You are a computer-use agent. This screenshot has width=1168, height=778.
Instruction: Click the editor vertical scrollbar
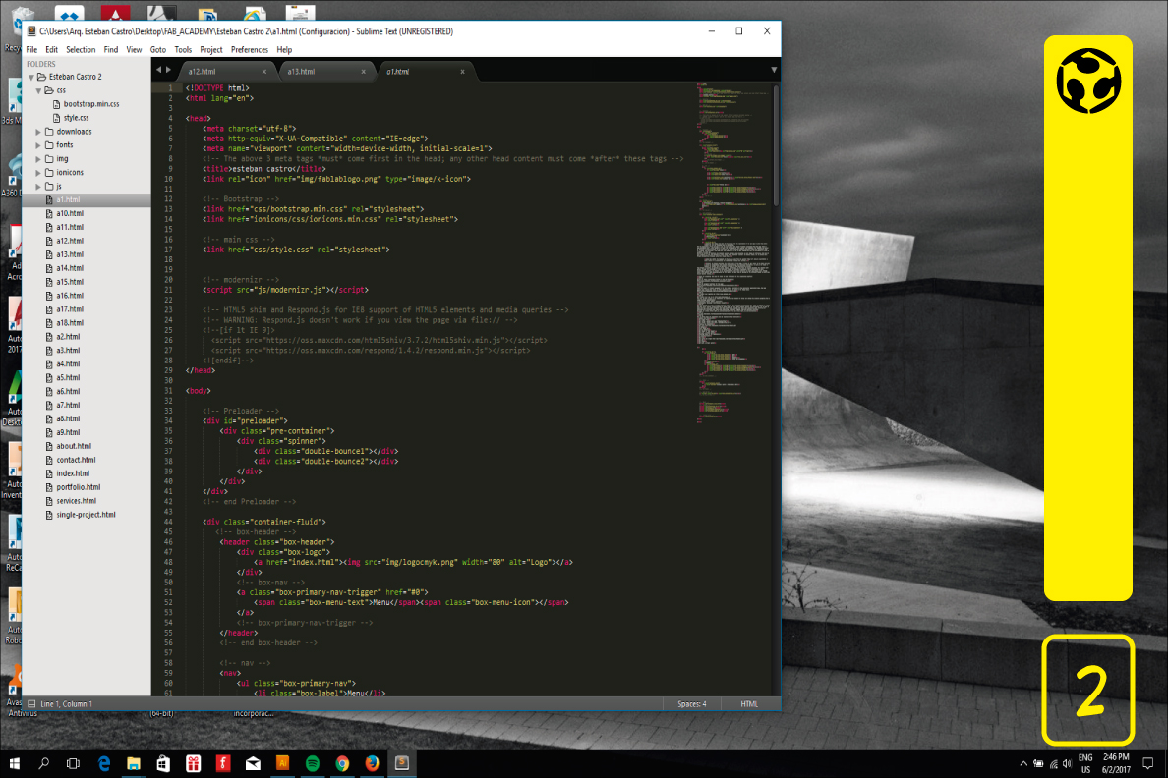[776, 145]
